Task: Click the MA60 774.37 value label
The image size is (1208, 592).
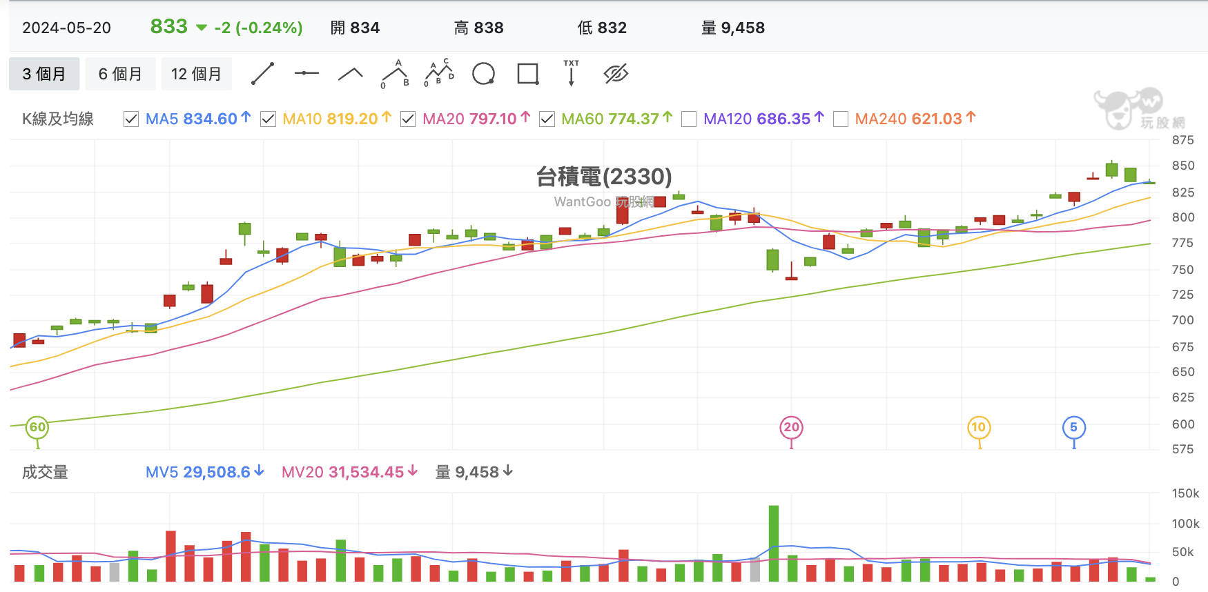Action: coord(616,119)
